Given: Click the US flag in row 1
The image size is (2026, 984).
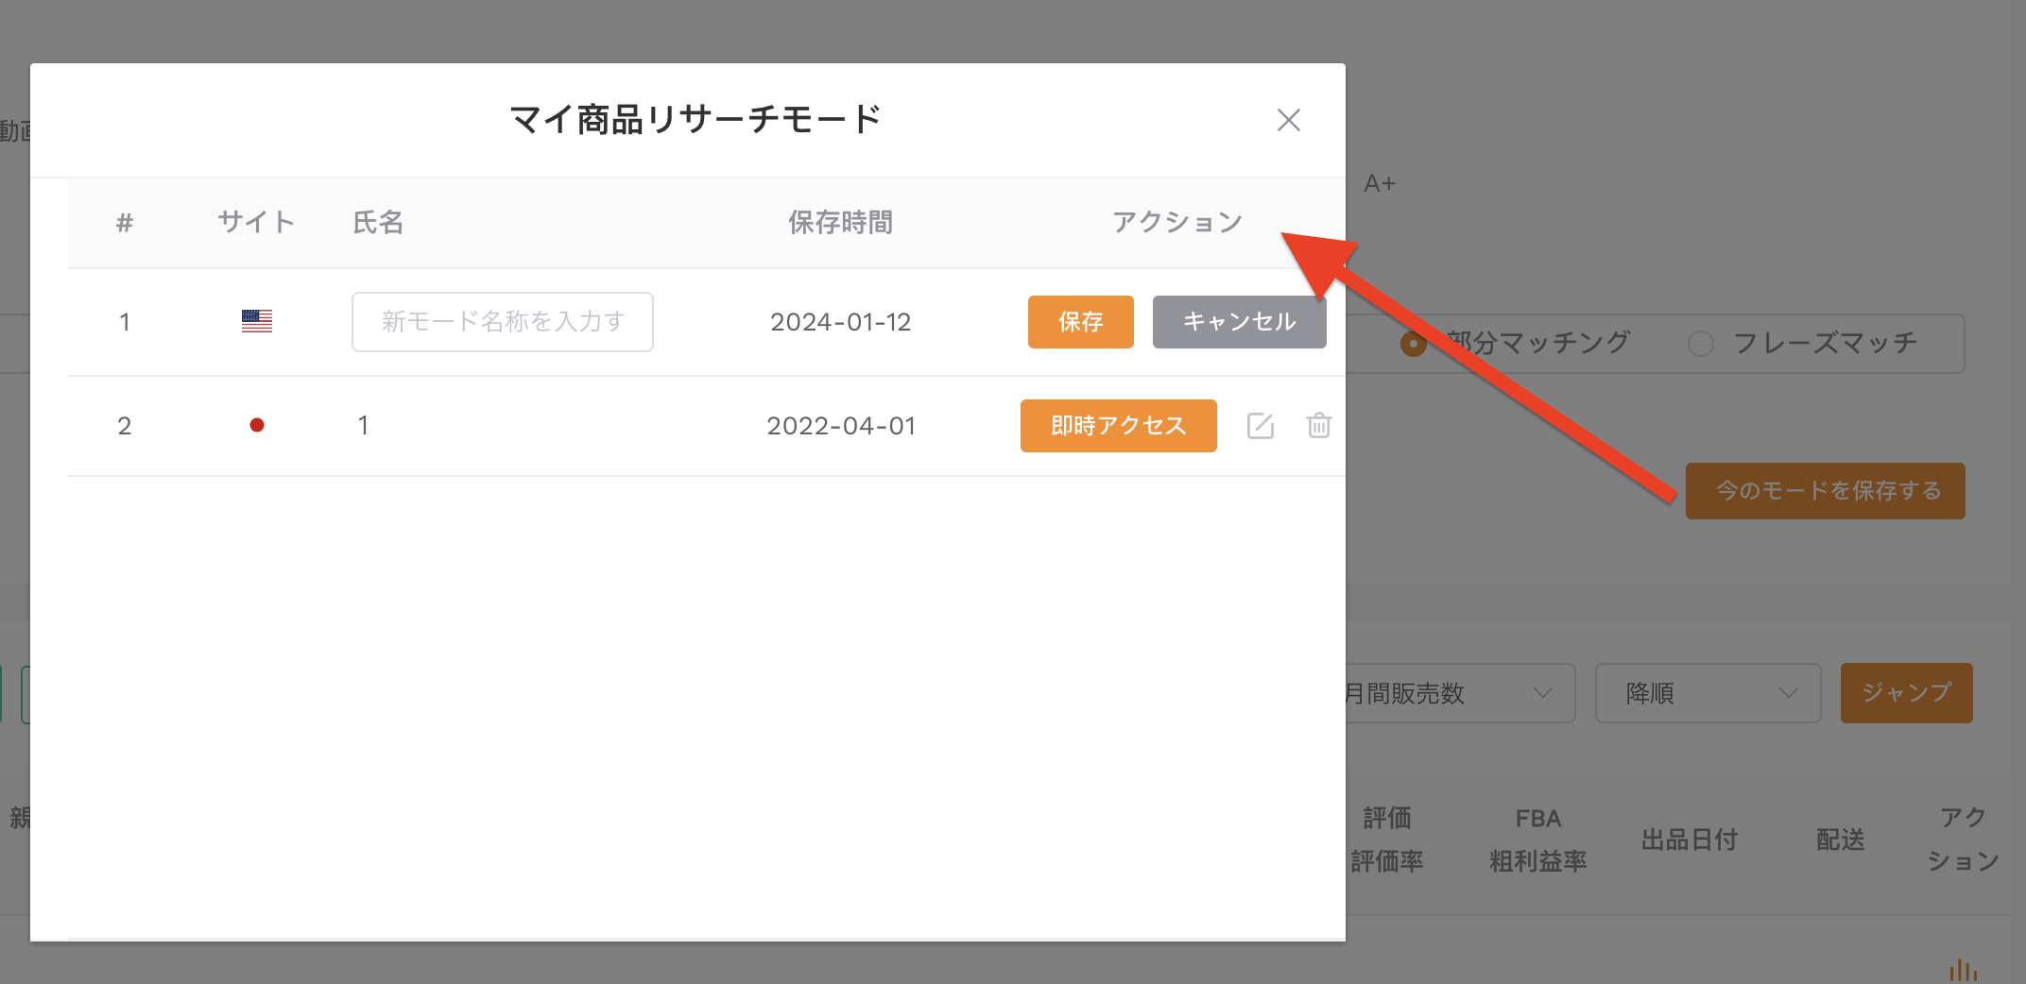Looking at the screenshot, I should click(256, 321).
